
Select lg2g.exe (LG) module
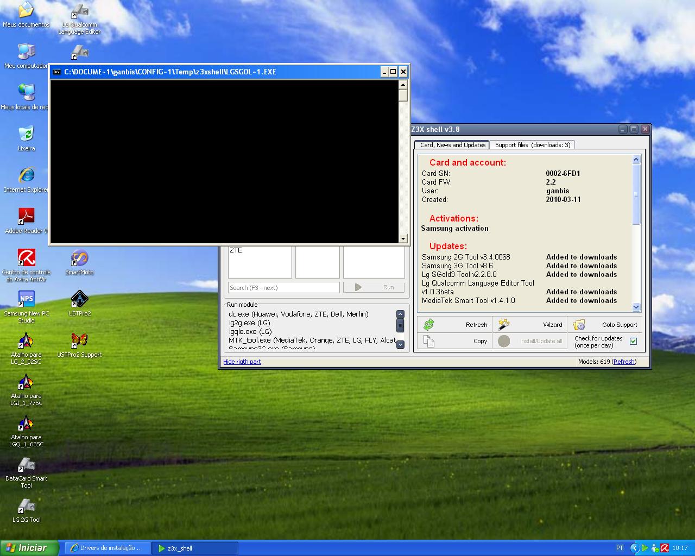250,323
